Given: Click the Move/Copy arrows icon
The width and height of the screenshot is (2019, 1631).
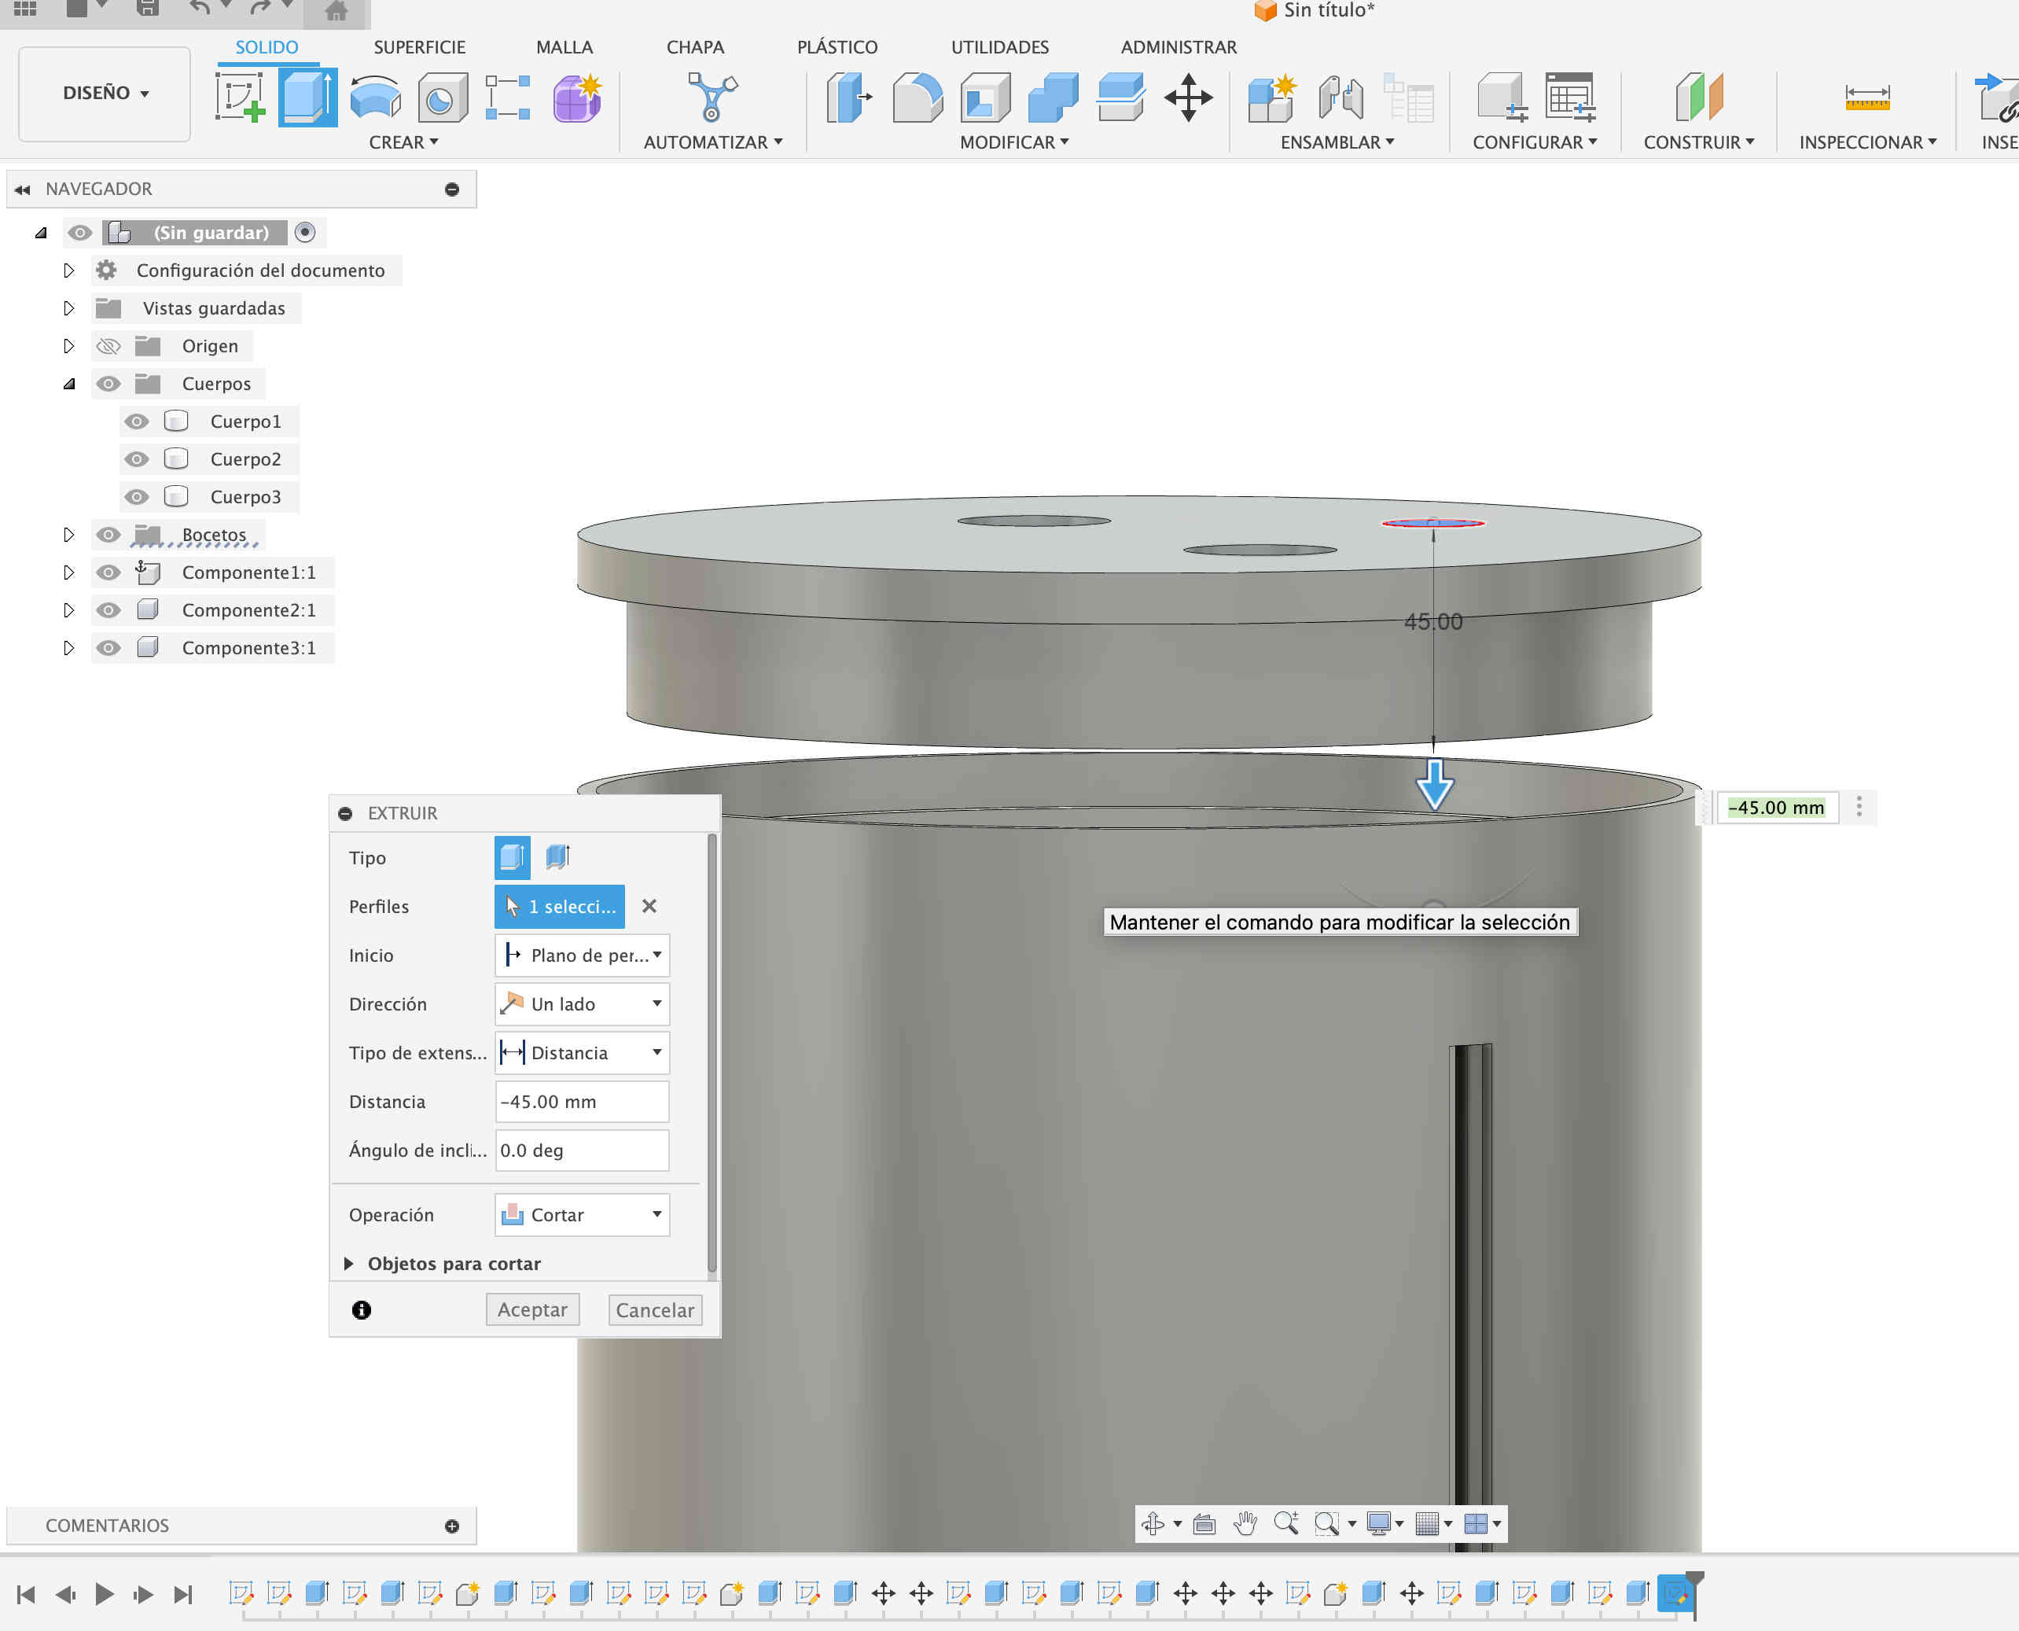Looking at the screenshot, I should [x=1188, y=98].
